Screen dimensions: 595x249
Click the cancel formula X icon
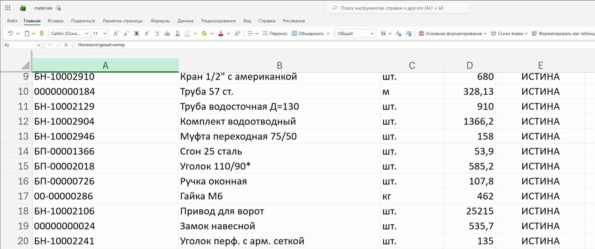tap(50, 45)
